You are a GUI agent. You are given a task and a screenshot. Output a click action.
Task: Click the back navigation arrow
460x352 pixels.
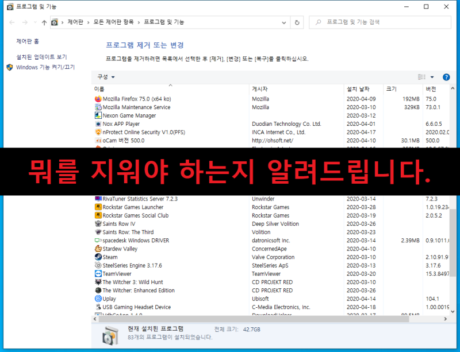point(11,22)
